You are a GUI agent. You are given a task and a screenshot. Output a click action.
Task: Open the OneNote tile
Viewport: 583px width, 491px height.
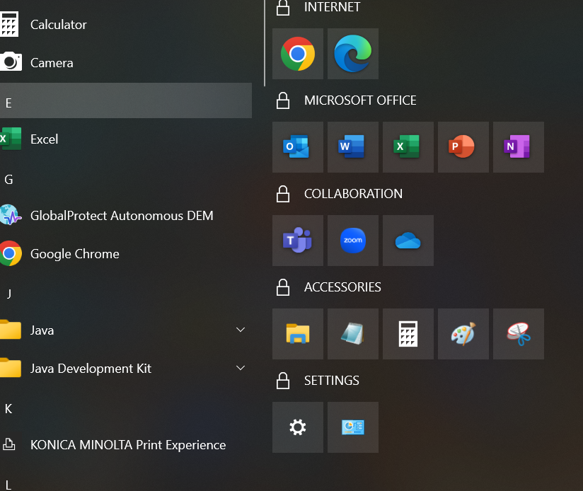click(519, 147)
